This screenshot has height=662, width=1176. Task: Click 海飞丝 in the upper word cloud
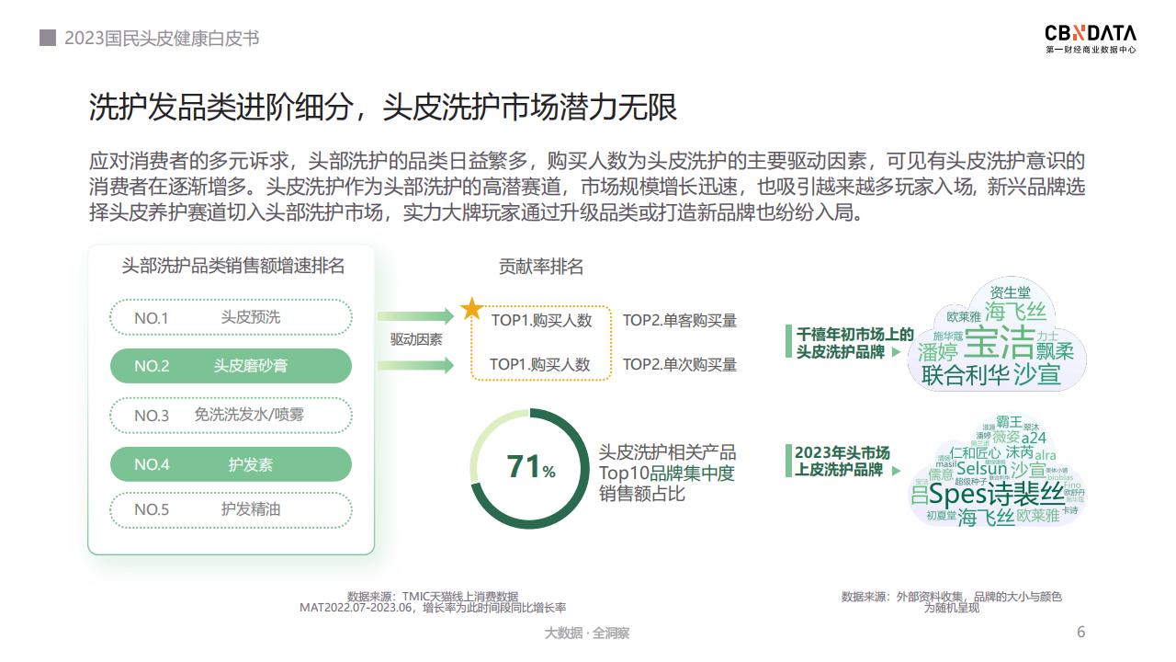click(x=1015, y=310)
